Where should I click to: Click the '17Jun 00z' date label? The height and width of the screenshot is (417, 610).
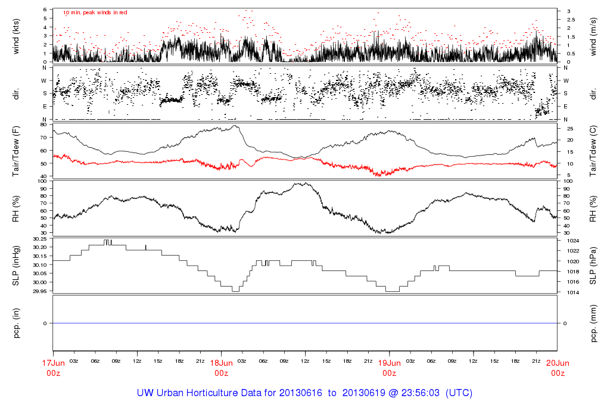tap(53, 368)
